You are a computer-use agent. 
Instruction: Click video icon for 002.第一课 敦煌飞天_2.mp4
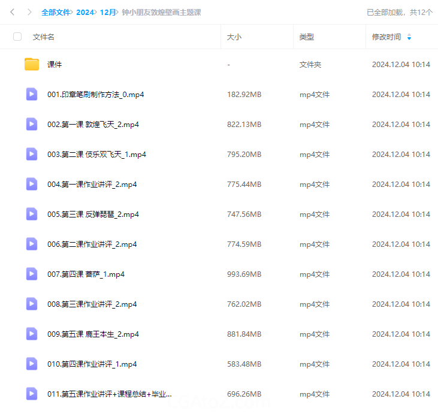pyautogui.click(x=32, y=124)
